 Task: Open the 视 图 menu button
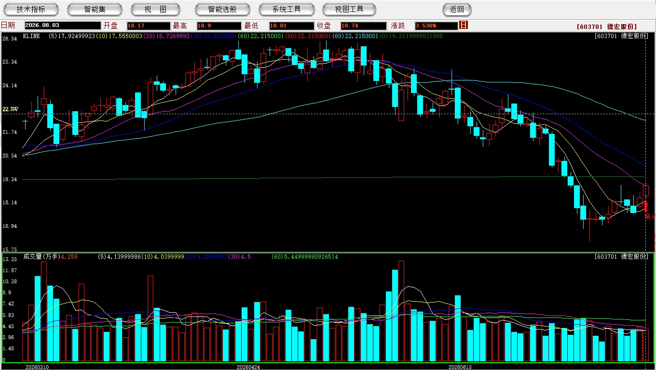point(155,9)
